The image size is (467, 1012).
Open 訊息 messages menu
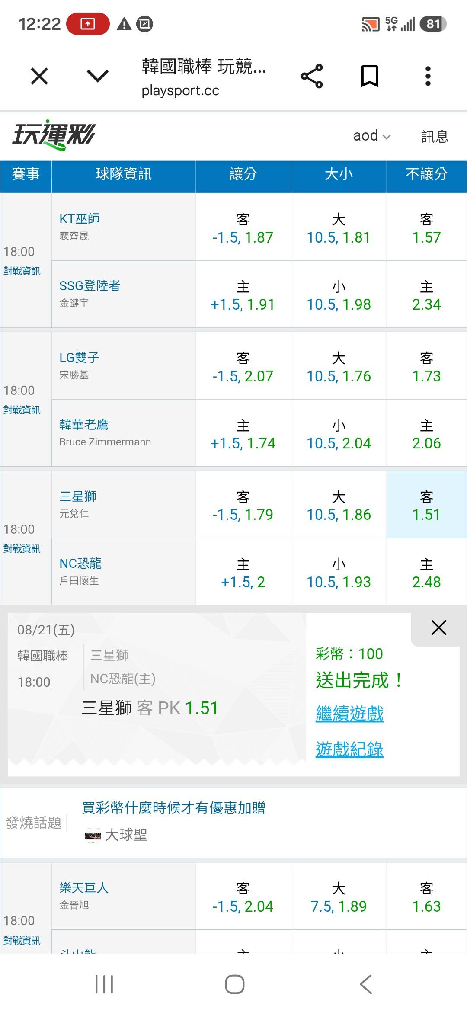[435, 136]
